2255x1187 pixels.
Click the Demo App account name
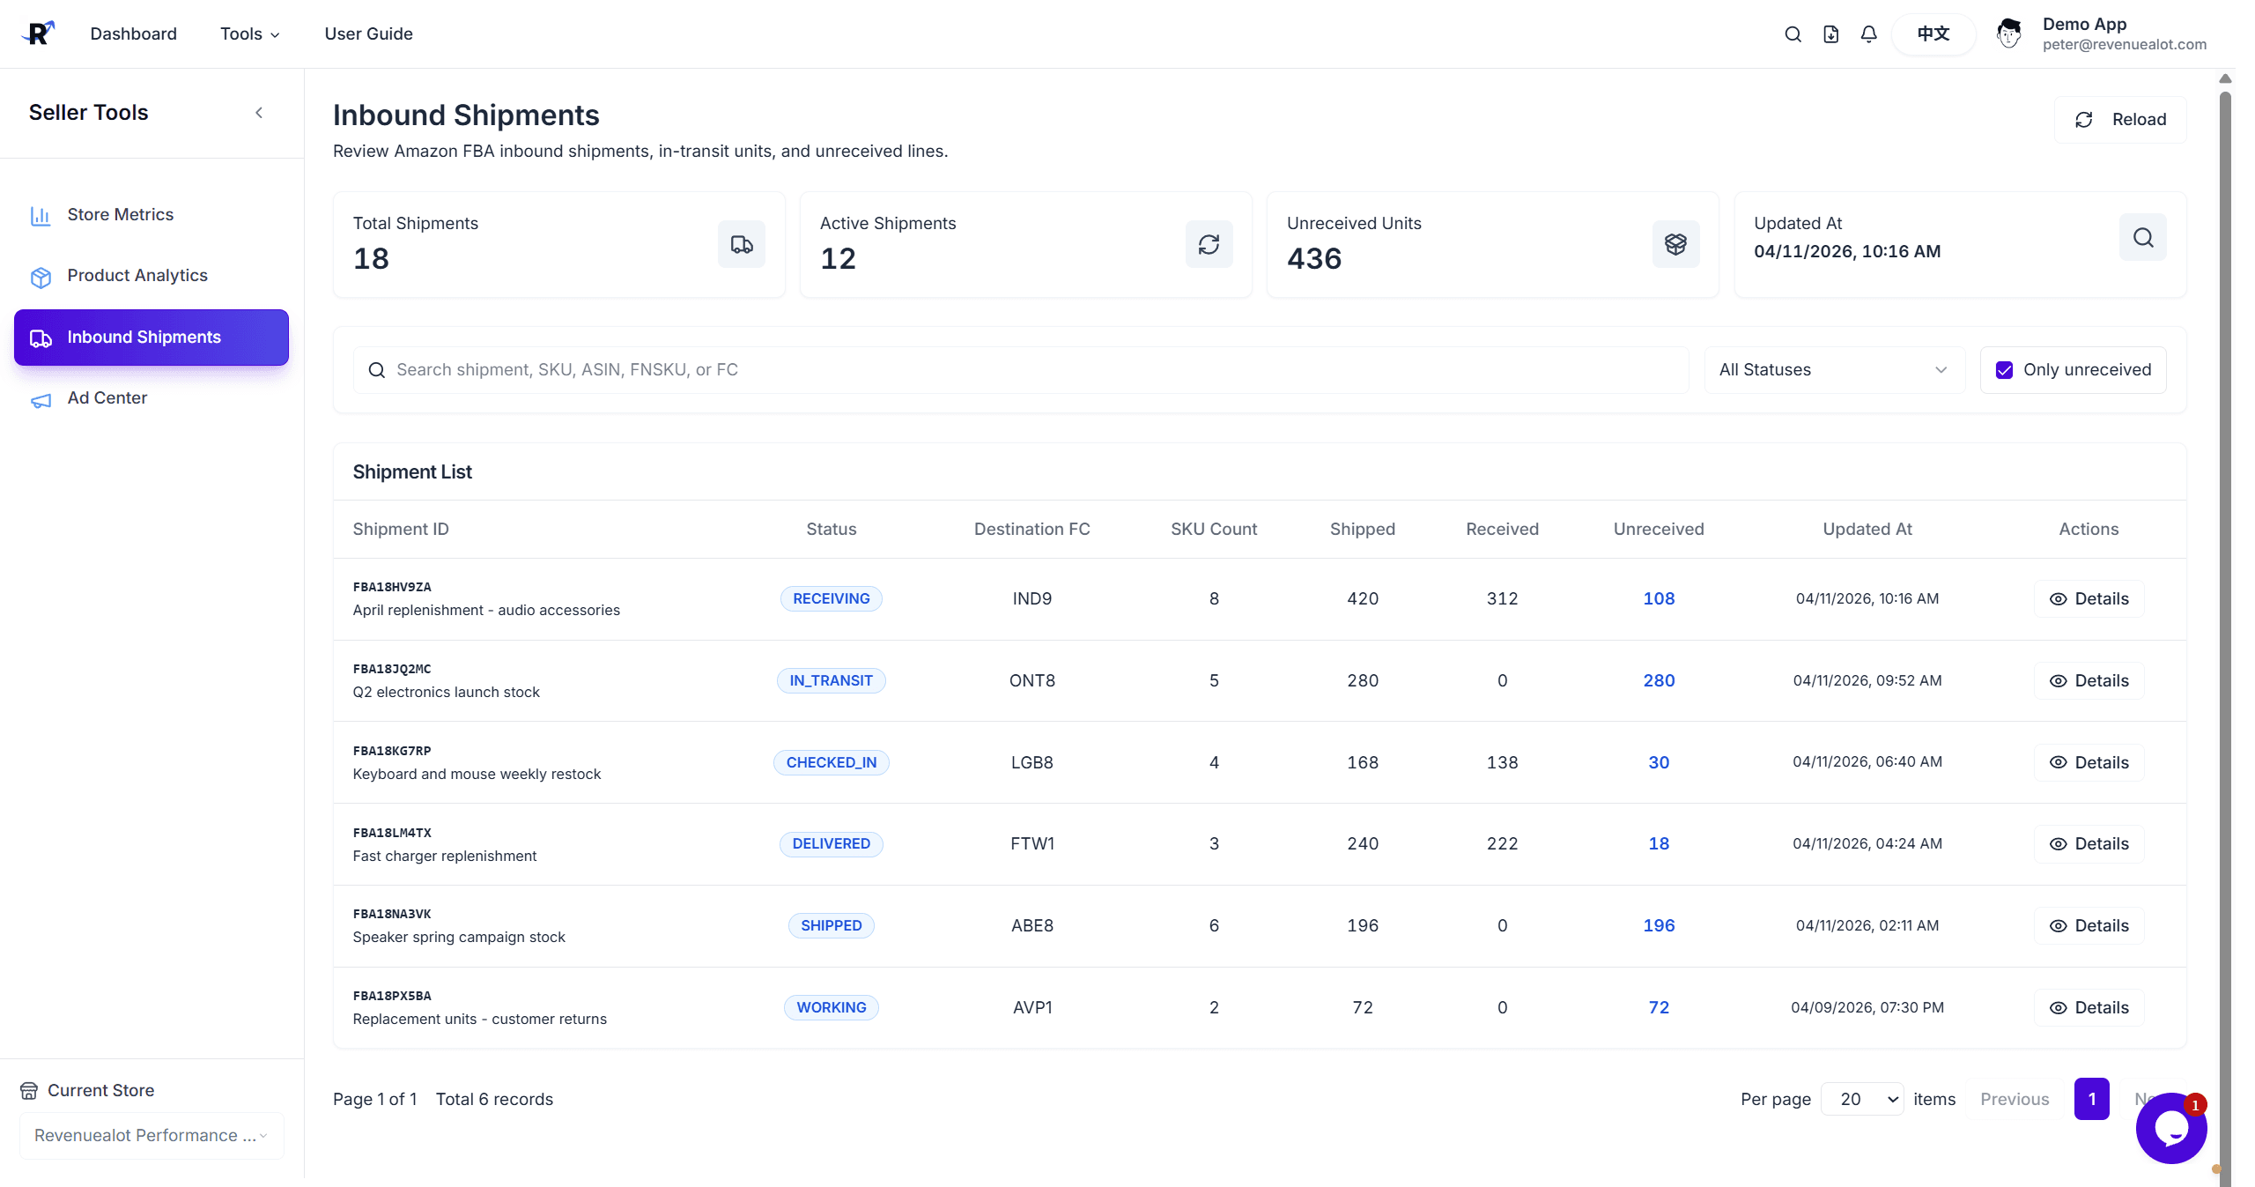(x=2084, y=25)
